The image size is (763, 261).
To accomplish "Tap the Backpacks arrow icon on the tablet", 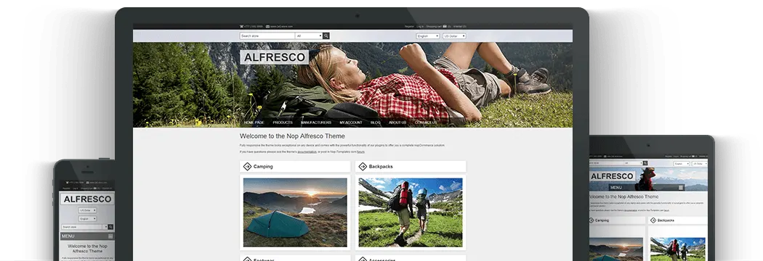I will coord(653,220).
